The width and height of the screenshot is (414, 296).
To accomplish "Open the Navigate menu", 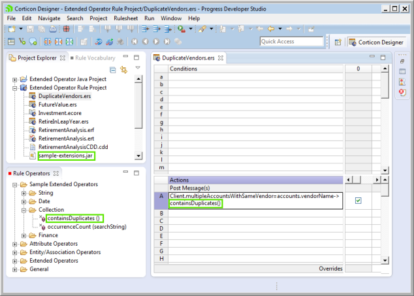I will click(x=49, y=18).
